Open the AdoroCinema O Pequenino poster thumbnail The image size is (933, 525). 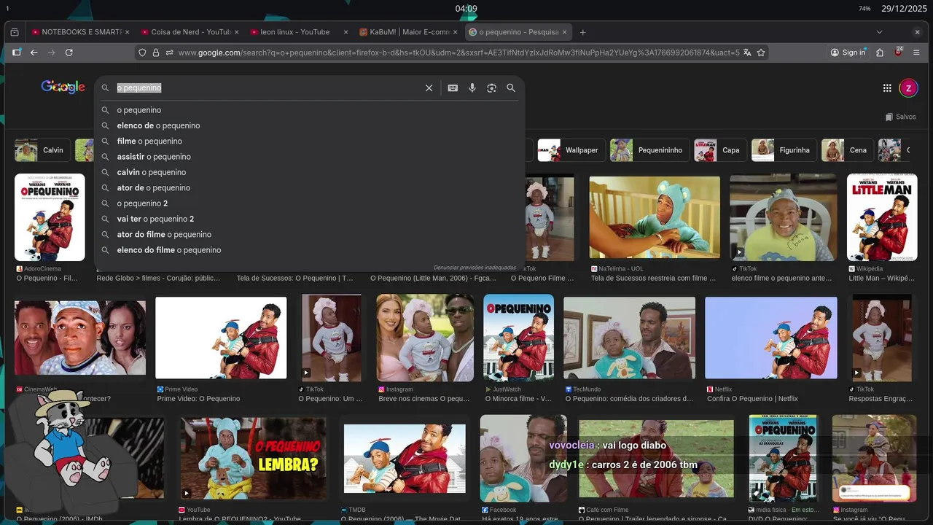pos(50,217)
